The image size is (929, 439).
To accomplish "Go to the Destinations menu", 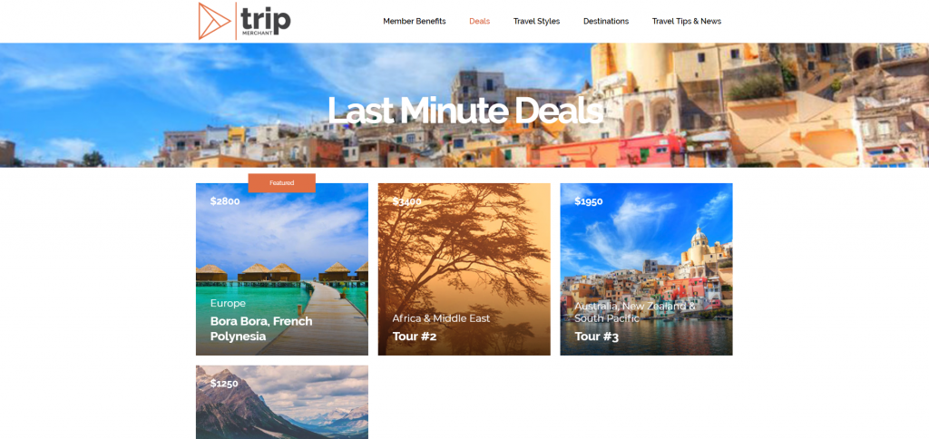I will (x=605, y=22).
